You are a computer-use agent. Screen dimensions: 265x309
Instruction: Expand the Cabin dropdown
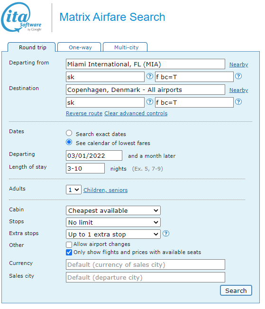click(x=113, y=210)
